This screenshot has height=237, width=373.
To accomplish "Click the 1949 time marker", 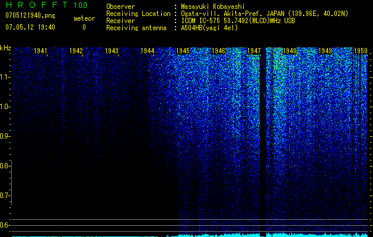I will (x=325, y=51).
